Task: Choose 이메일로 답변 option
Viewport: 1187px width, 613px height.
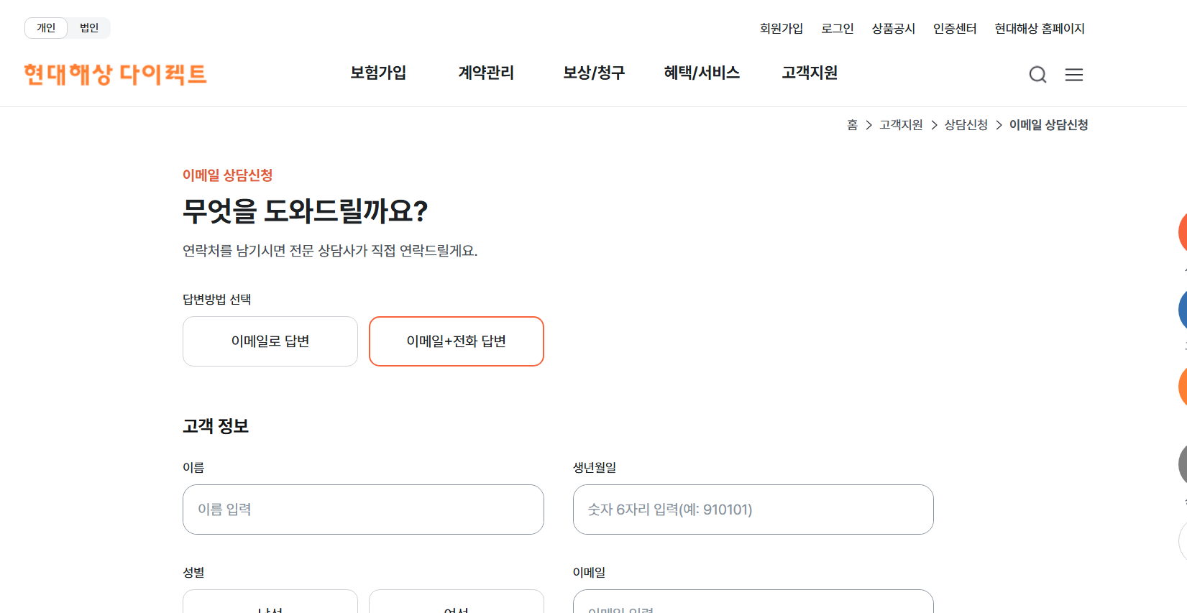Action: (270, 341)
